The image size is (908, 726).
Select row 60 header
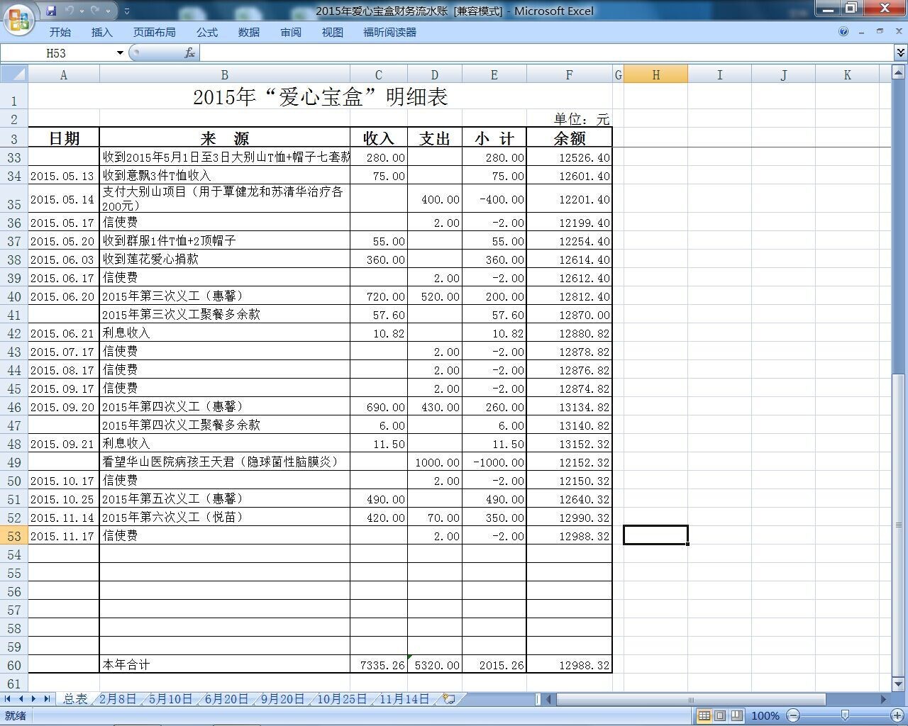click(x=14, y=665)
